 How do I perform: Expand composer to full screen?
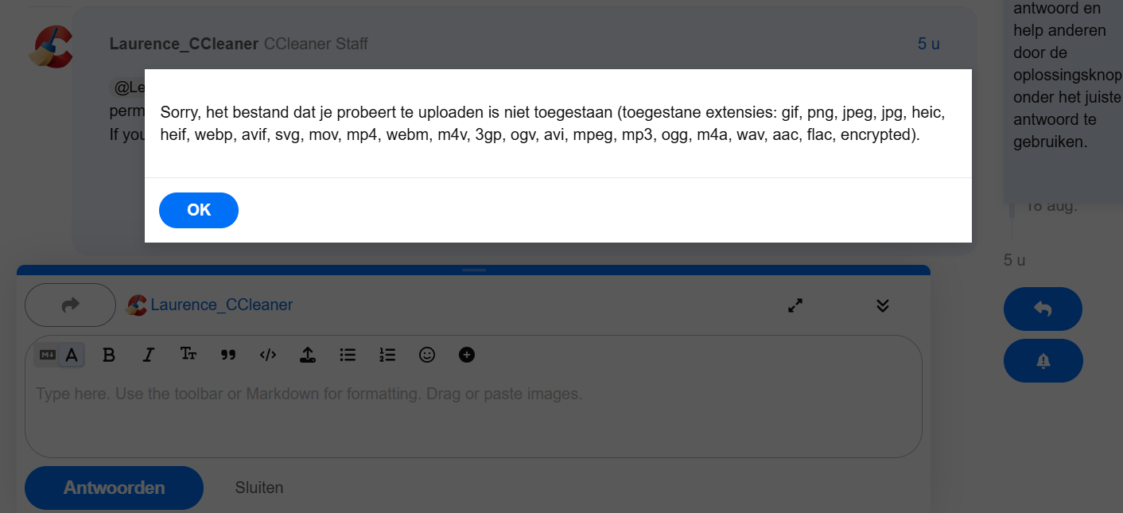[795, 305]
